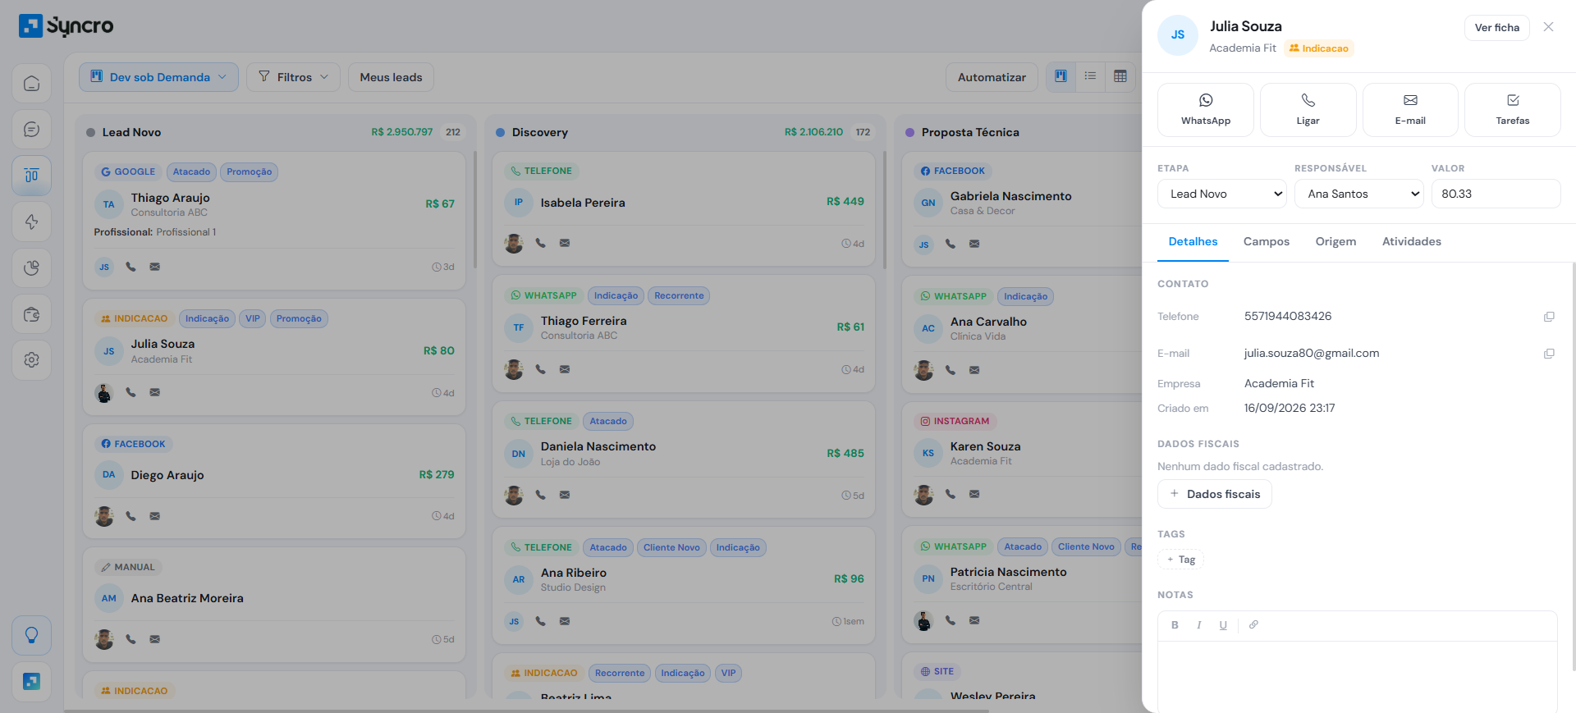Toggle italic formatting in Notas toolbar
This screenshot has width=1576, height=713.
1199,625
